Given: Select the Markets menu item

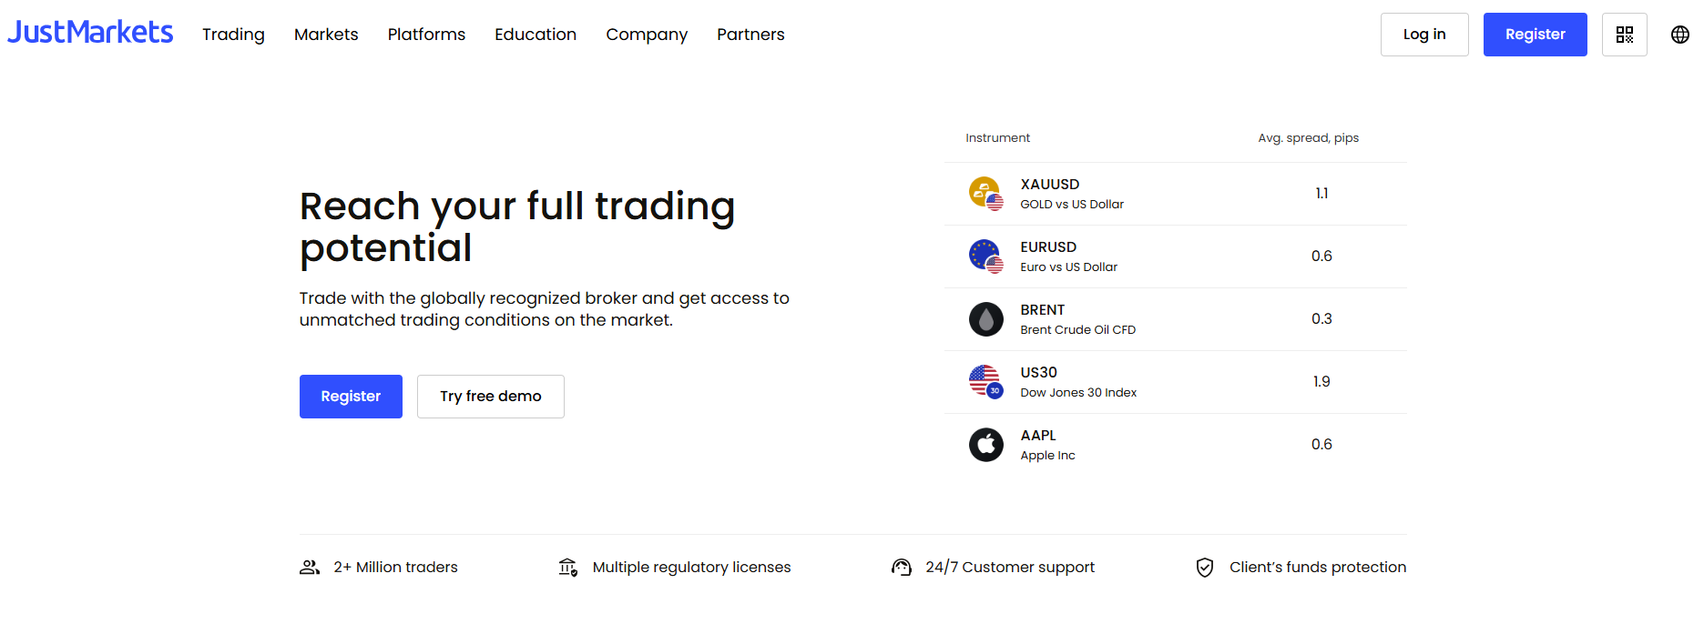Looking at the screenshot, I should pyautogui.click(x=325, y=34).
